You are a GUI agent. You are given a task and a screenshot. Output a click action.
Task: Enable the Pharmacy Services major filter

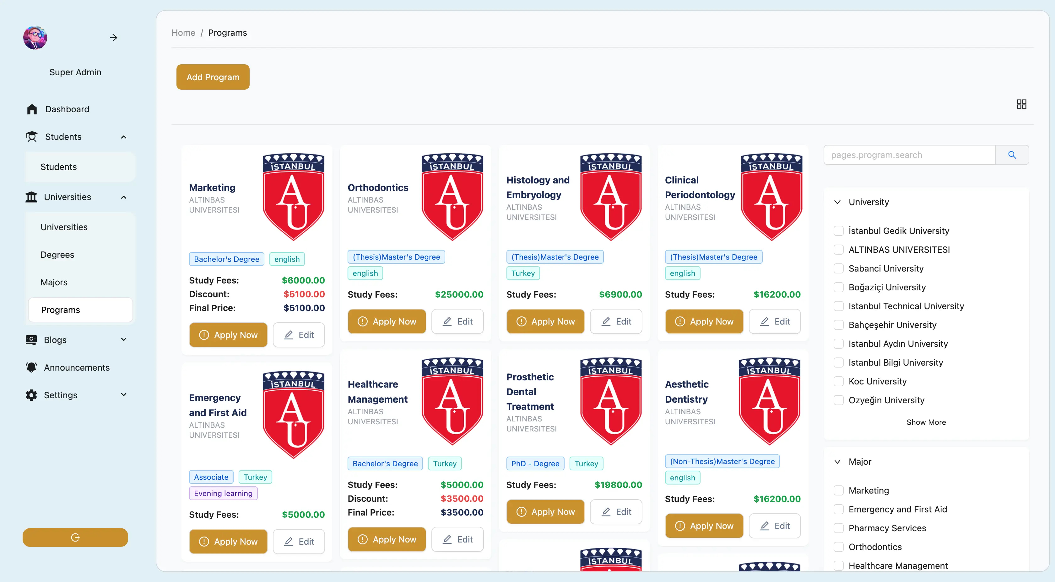pos(838,528)
